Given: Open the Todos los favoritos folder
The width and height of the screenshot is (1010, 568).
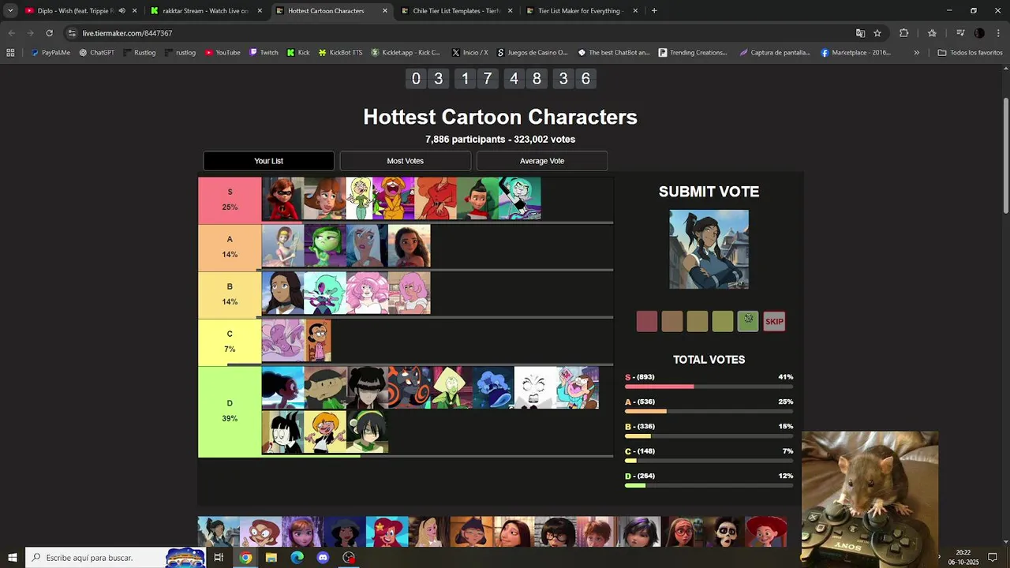Looking at the screenshot, I should (971, 53).
